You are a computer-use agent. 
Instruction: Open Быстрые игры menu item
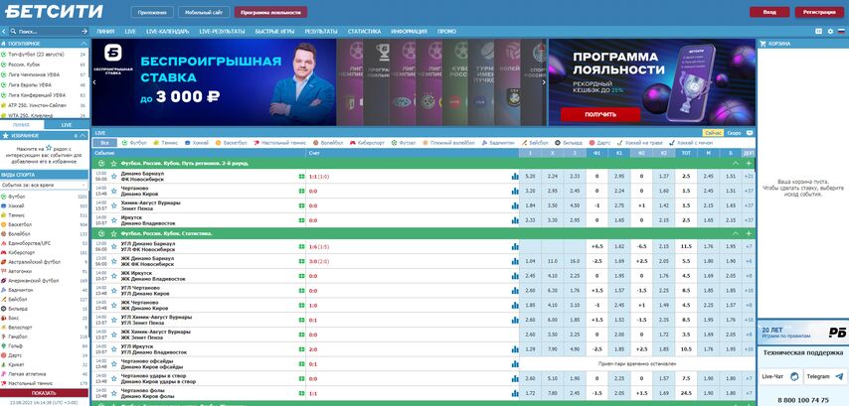(x=274, y=32)
